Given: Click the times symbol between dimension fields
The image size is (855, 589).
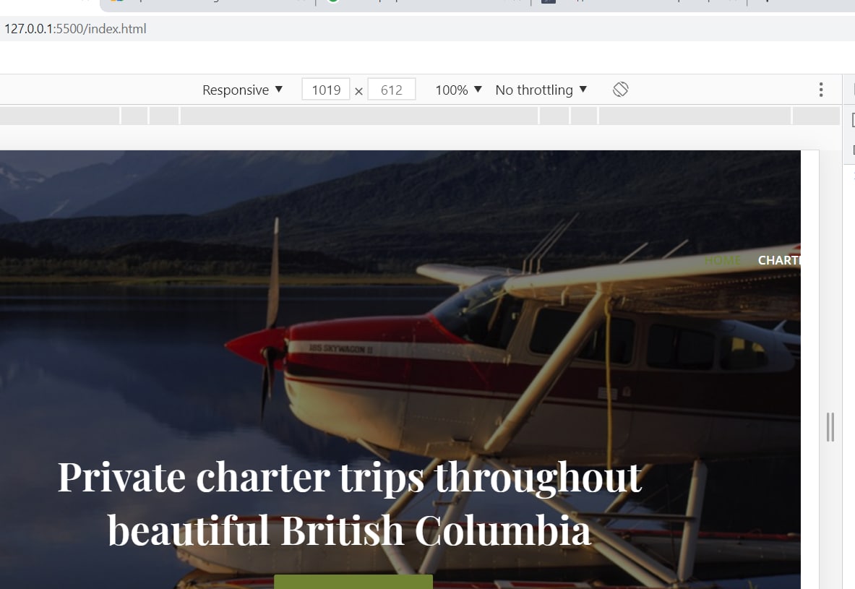Looking at the screenshot, I should click(x=358, y=91).
